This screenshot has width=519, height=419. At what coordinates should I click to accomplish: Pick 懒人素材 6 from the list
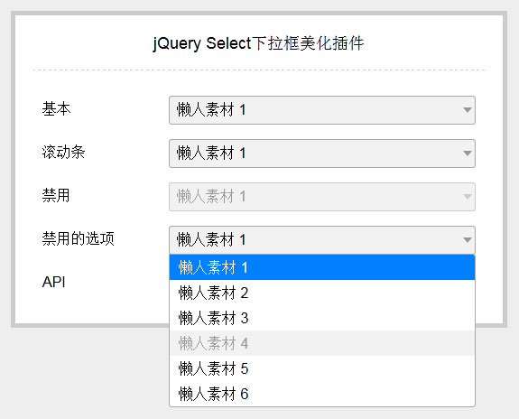point(322,394)
